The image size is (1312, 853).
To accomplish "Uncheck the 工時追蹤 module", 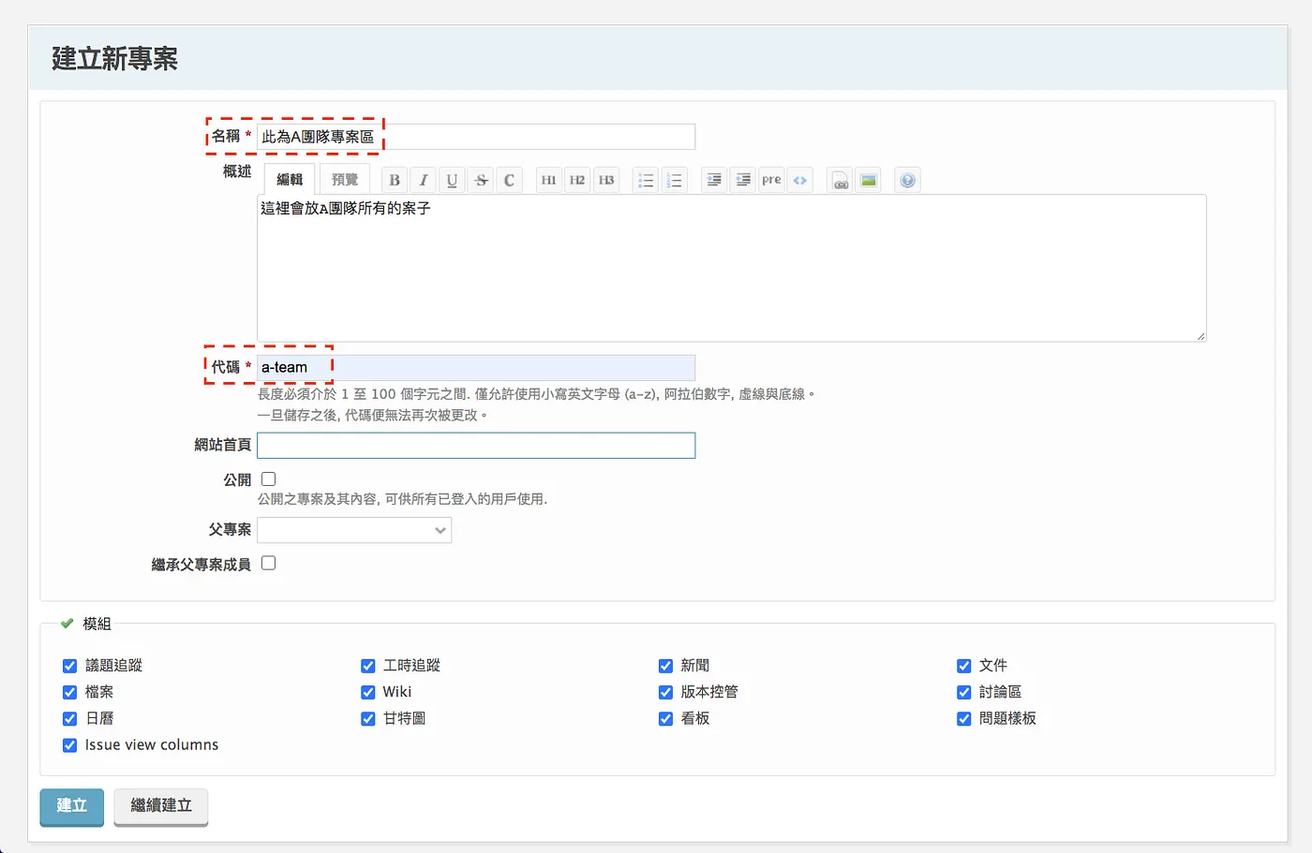I will 368,666.
